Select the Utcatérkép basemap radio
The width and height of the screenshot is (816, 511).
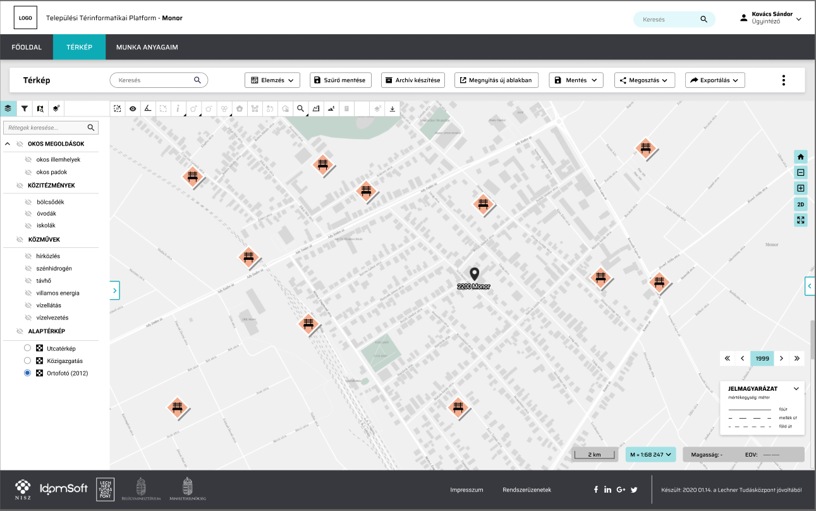[27, 348]
